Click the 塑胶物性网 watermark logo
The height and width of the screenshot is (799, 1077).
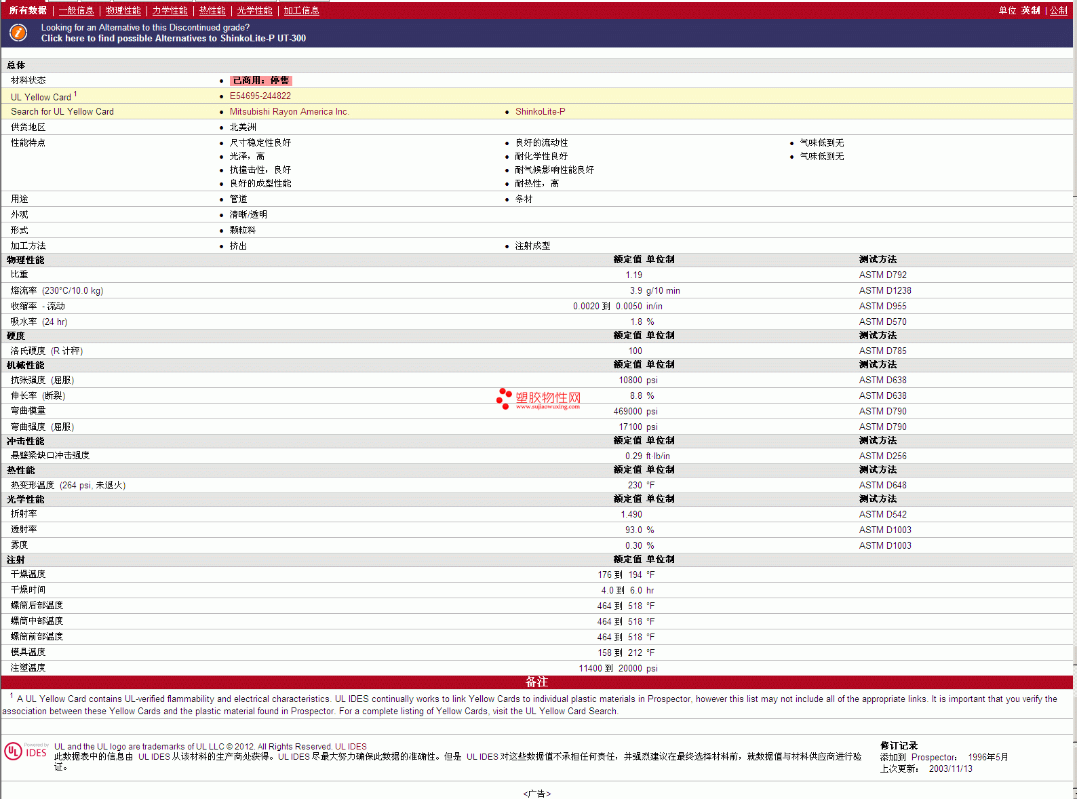point(538,399)
